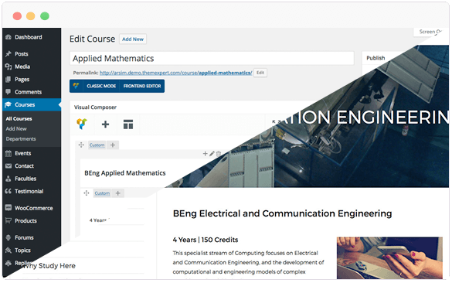This screenshot has height=283, width=452.
Task: Add a column with plus next to Custom
Action: (113, 145)
